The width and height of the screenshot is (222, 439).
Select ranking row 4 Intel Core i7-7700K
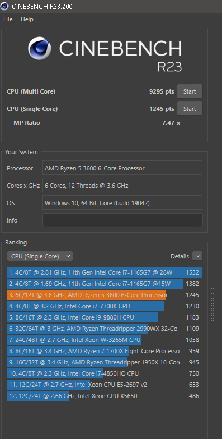(x=104, y=306)
